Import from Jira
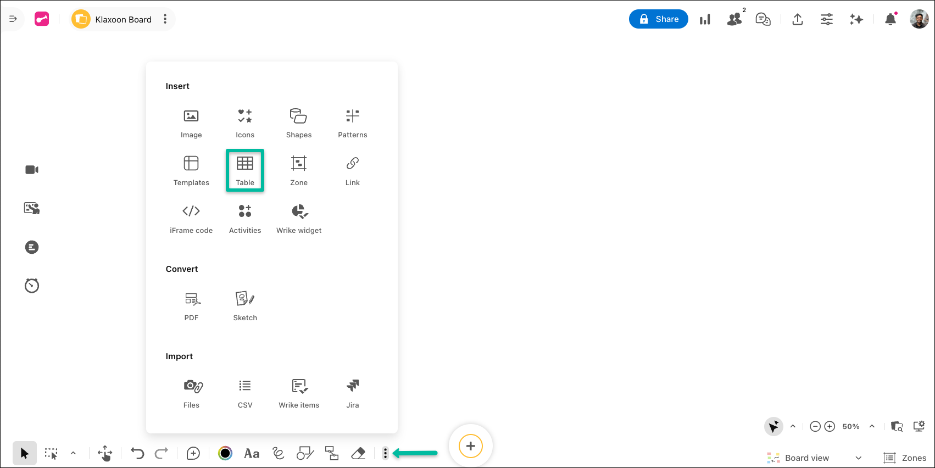935x468 pixels. point(353,393)
